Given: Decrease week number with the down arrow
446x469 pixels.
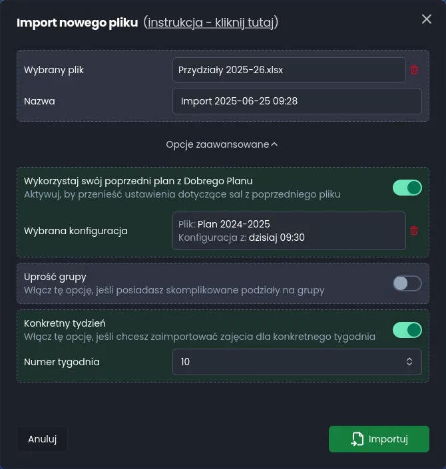Looking at the screenshot, I should pos(409,365).
